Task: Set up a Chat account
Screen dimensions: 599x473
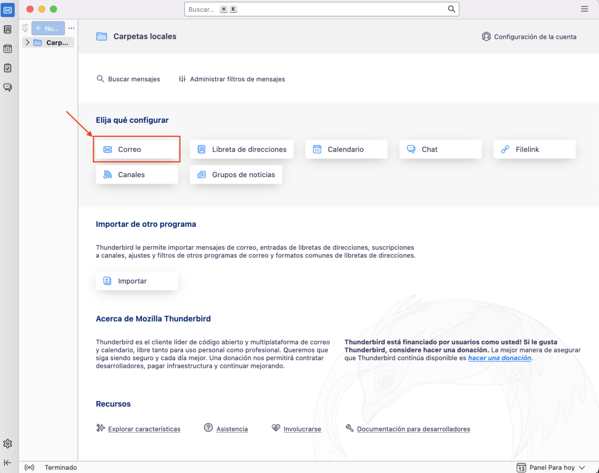Action: [440, 149]
